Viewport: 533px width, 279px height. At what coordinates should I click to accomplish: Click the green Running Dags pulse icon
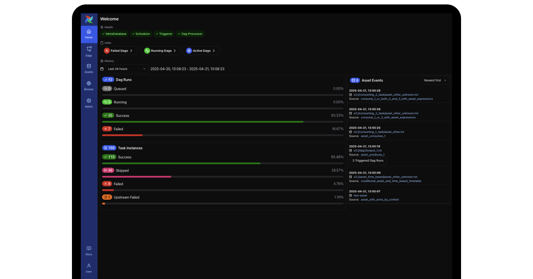pos(147,51)
